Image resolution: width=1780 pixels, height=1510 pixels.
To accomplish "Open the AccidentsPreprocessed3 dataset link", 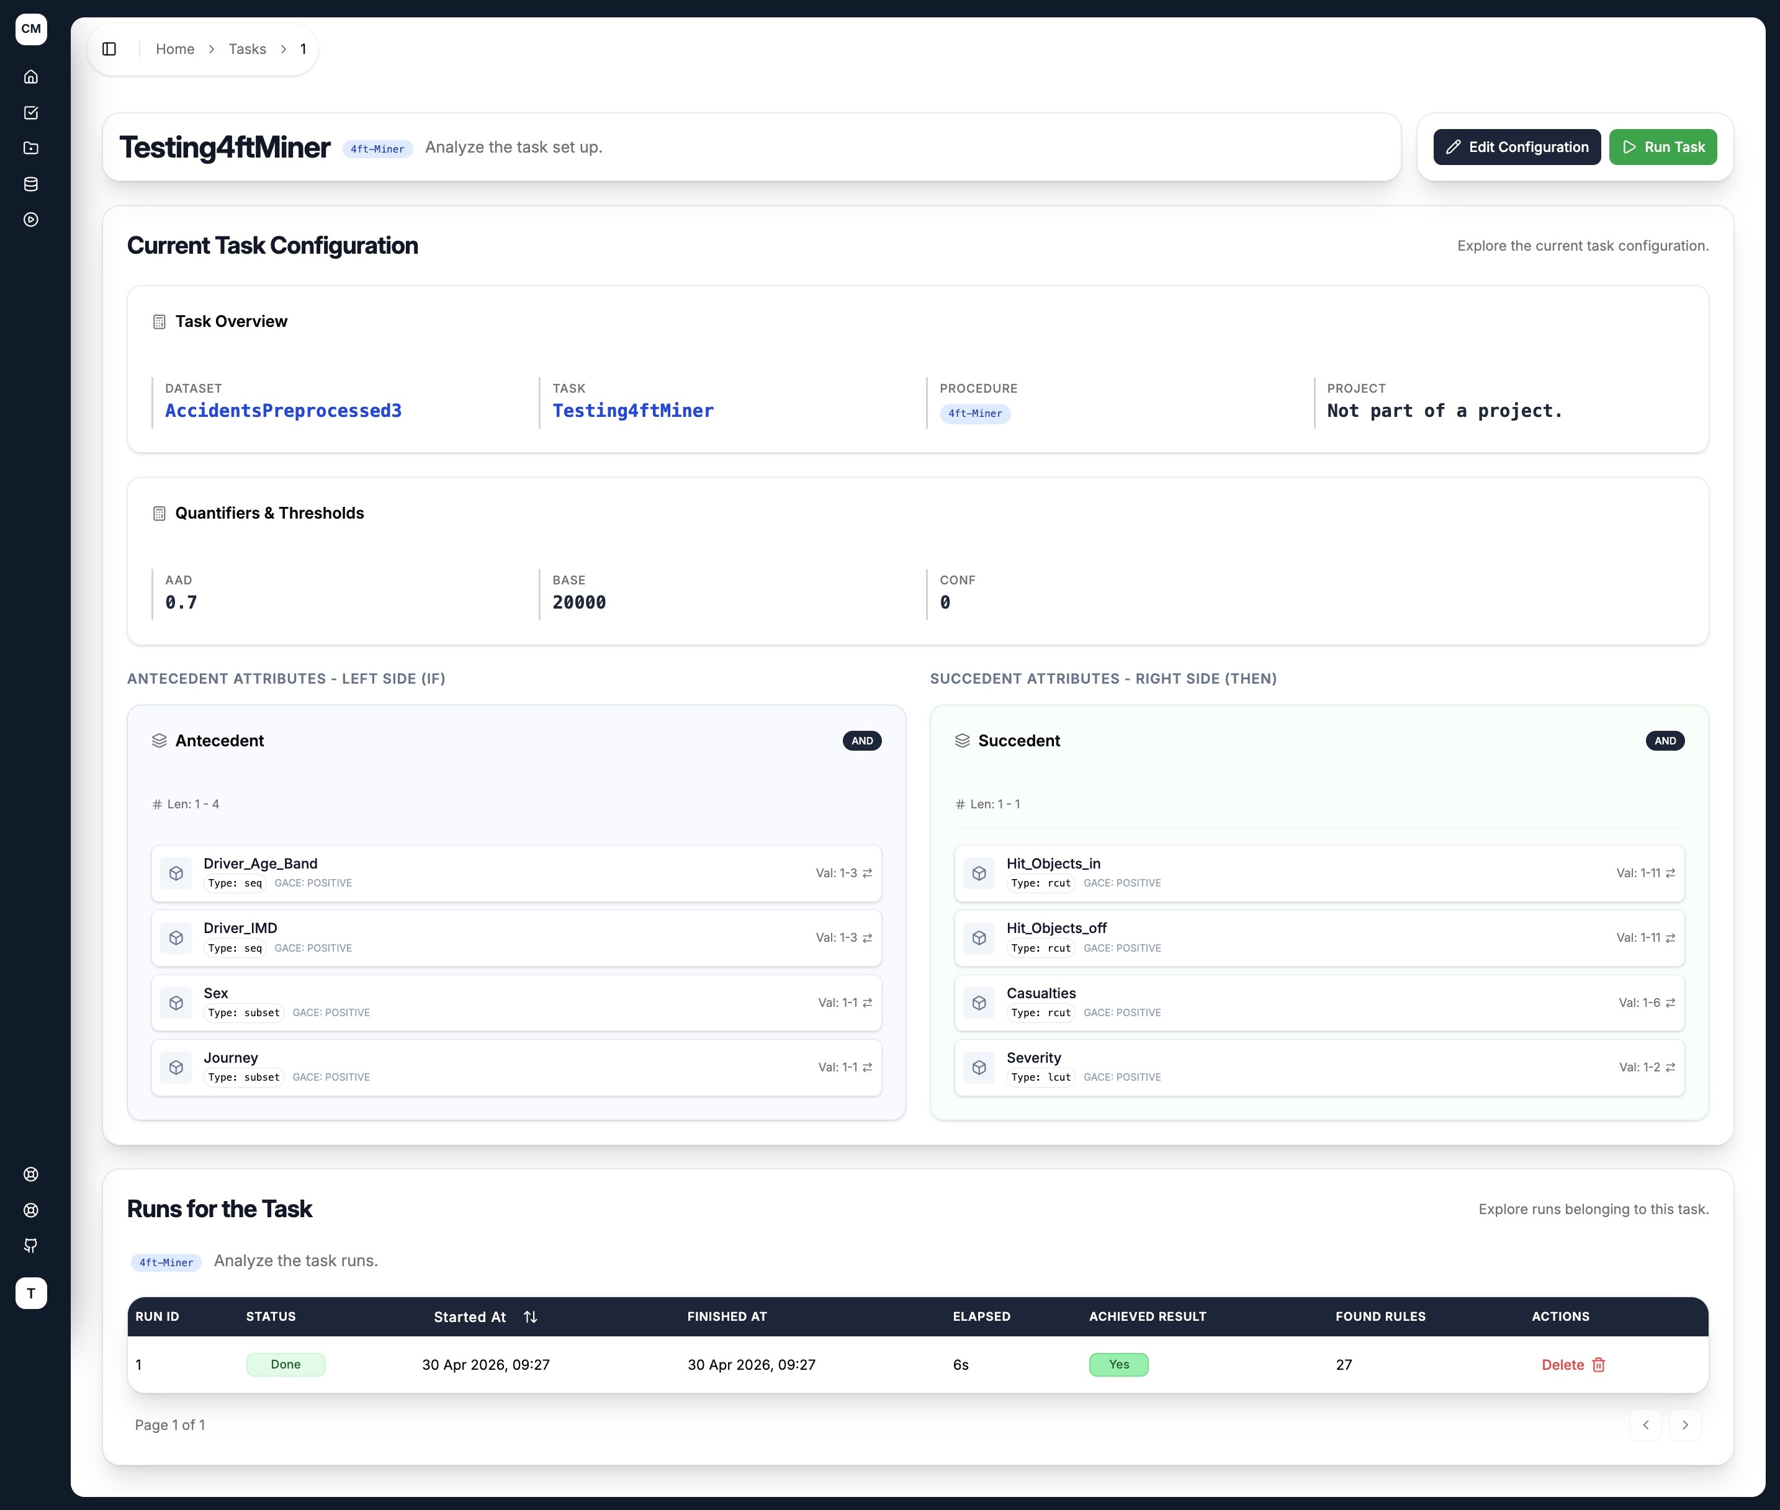I will 284,411.
